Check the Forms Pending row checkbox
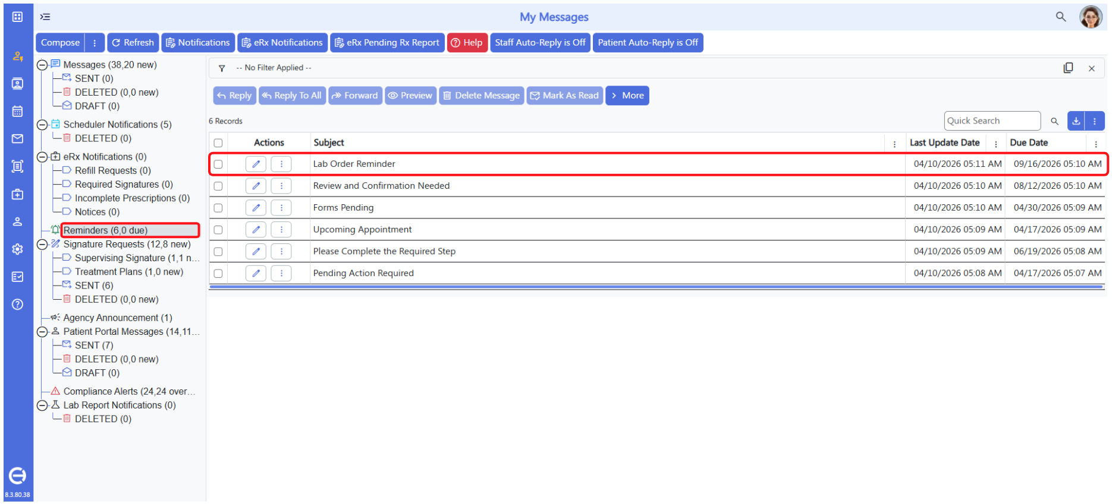 click(x=218, y=208)
